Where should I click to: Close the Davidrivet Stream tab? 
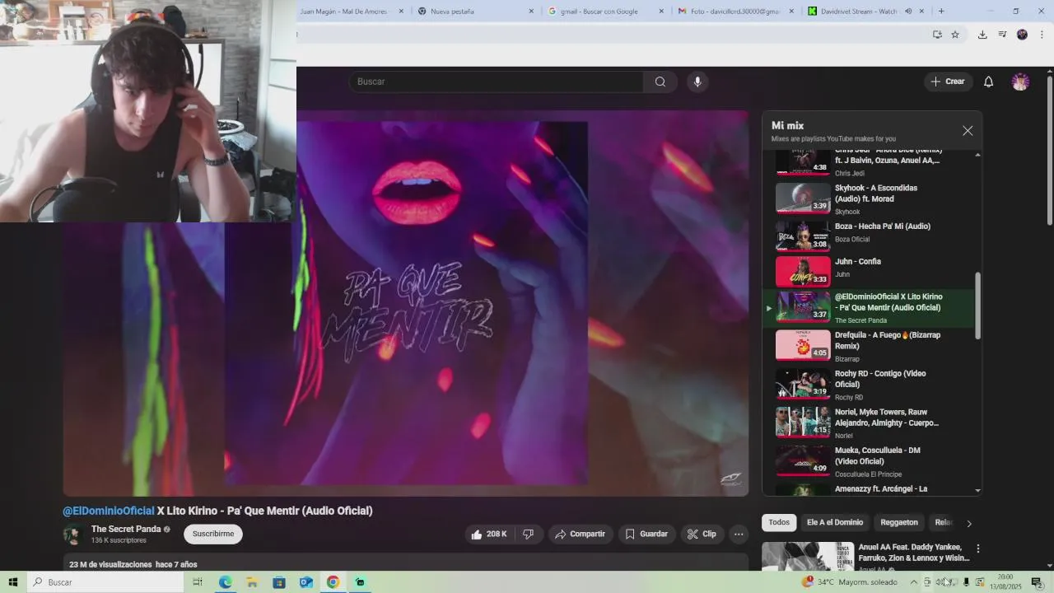coord(921,11)
